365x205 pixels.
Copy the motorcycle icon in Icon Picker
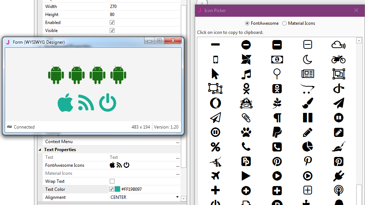pos(338,59)
